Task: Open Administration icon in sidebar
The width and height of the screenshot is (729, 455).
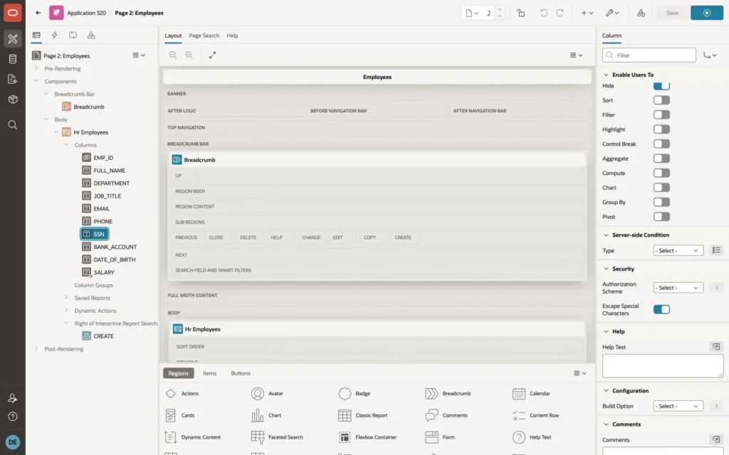Action: (13, 398)
